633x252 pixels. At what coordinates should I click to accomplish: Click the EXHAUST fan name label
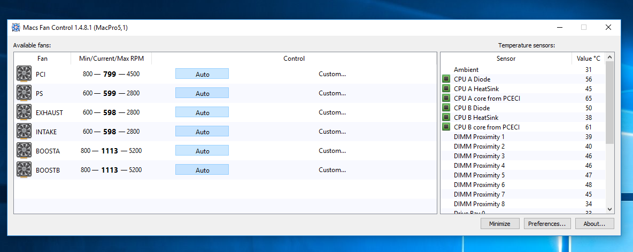[x=49, y=113]
